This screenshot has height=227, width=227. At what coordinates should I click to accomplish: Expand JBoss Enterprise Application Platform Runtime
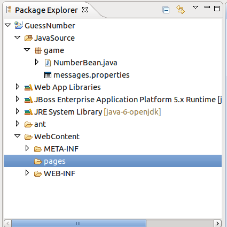[18, 99]
